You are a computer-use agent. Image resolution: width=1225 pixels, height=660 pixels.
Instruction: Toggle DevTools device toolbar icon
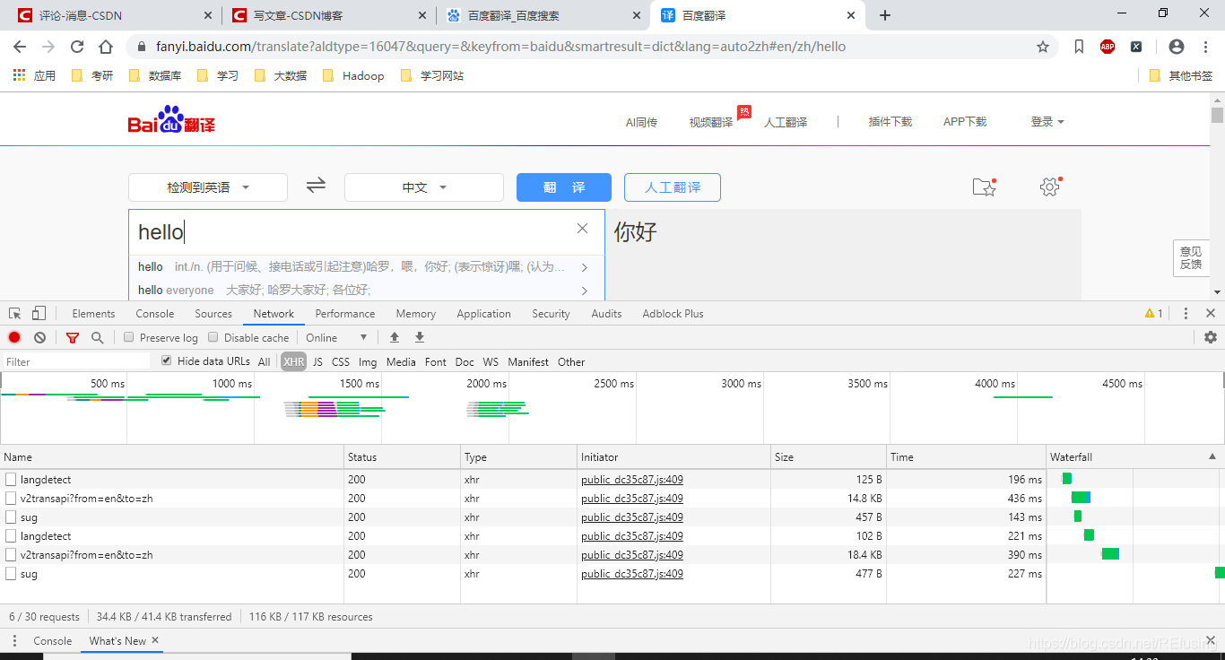point(39,313)
